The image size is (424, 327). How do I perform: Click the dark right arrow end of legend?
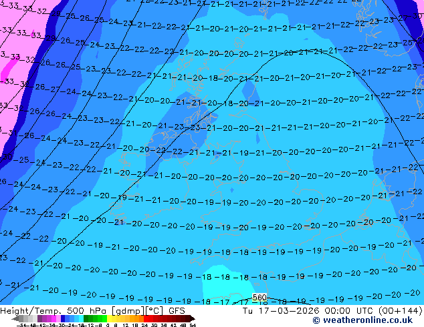pos(193,318)
